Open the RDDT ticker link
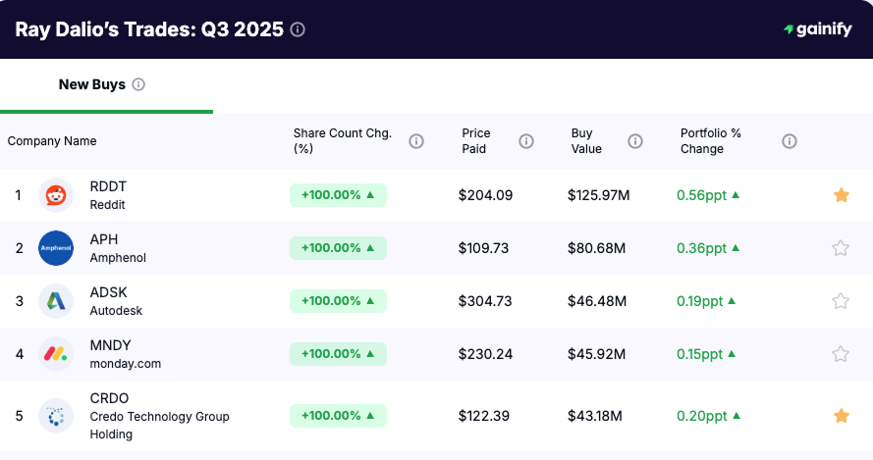Image resolution: width=873 pixels, height=460 pixels. point(108,186)
